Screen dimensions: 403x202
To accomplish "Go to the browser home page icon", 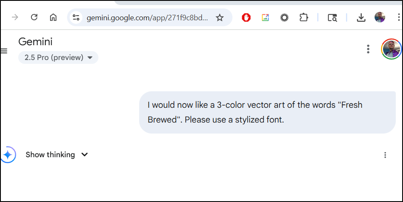I will [x=53, y=17].
